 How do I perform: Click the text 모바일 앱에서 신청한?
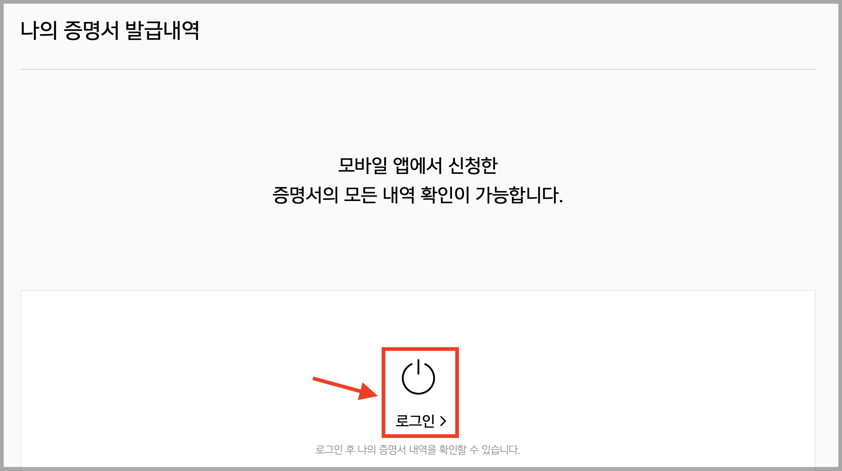pos(418,165)
